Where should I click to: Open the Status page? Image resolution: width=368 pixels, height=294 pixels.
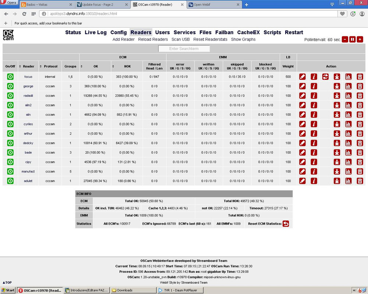73,32
